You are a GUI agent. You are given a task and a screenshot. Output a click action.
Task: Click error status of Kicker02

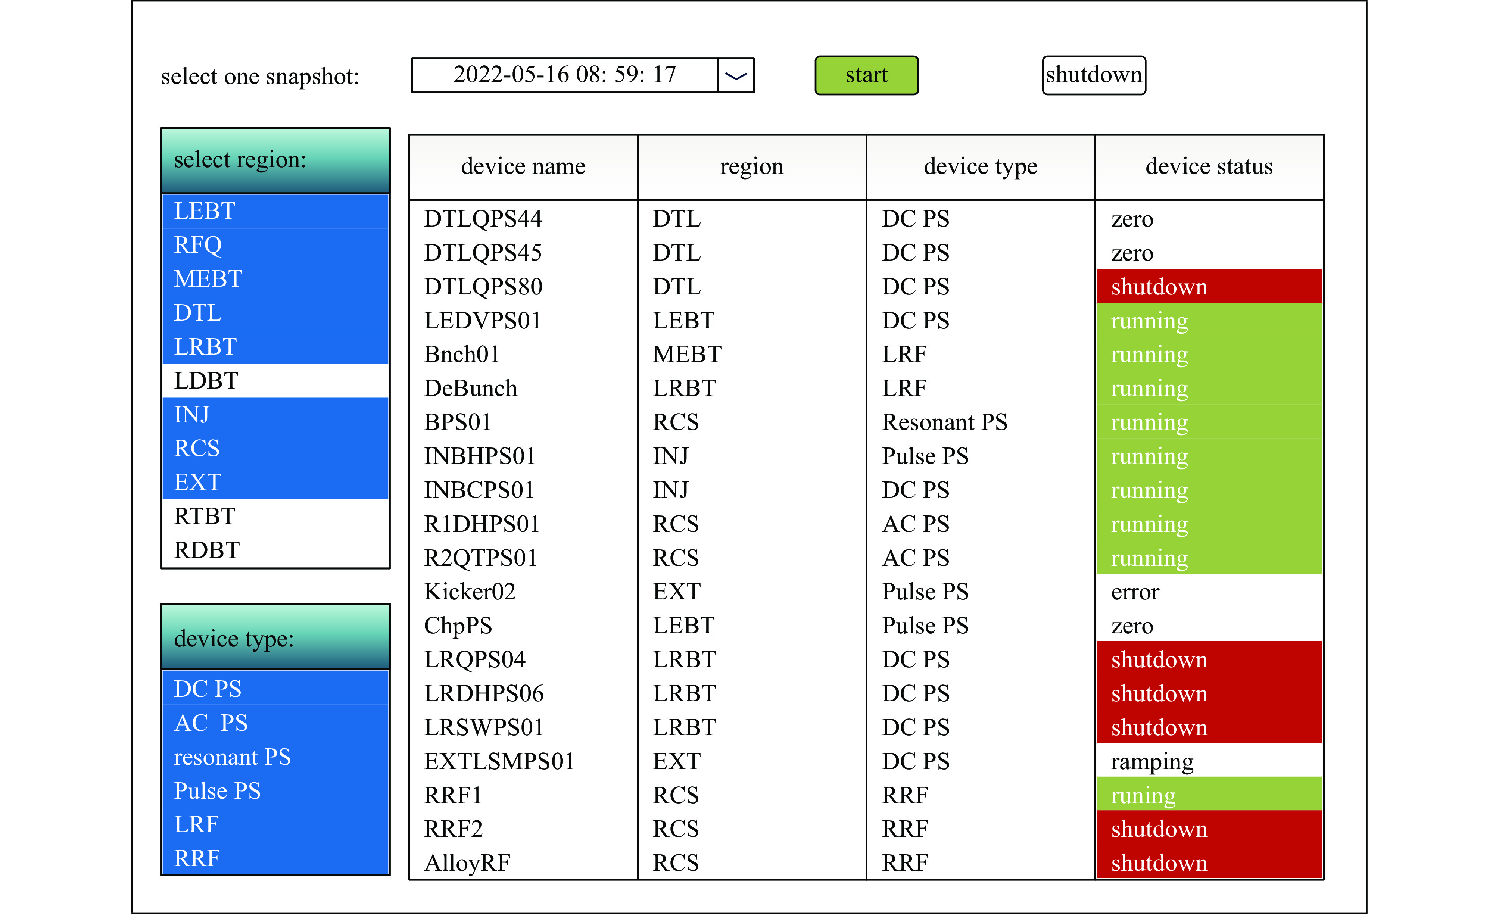[x=1135, y=592]
